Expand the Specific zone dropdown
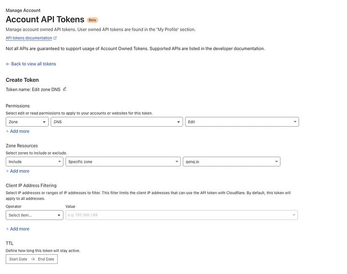Viewport: 347px width, 274px height. 123,162
